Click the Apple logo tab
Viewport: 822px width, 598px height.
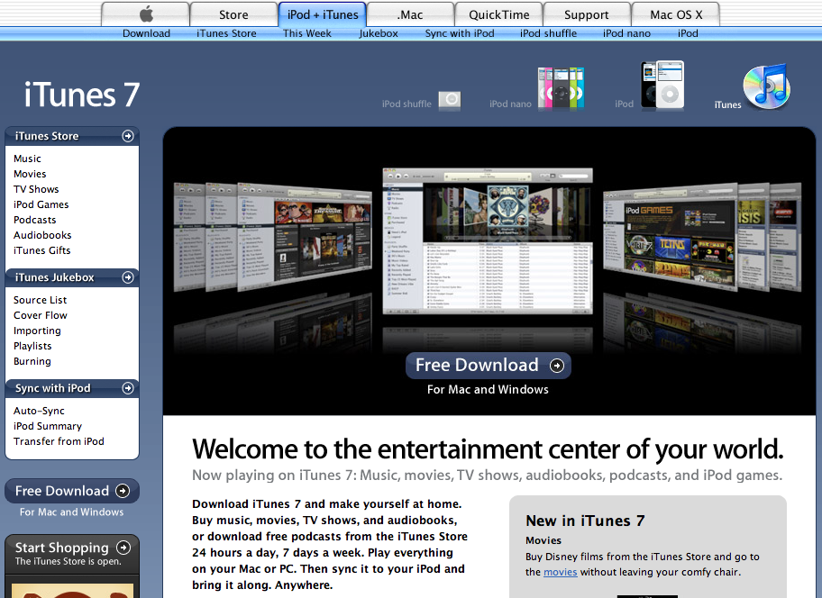(145, 14)
